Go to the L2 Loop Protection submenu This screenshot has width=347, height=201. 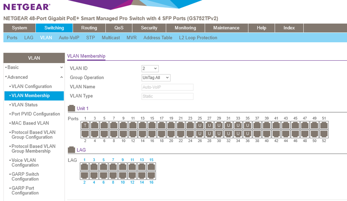pyautogui.click(x=198, y=37)
